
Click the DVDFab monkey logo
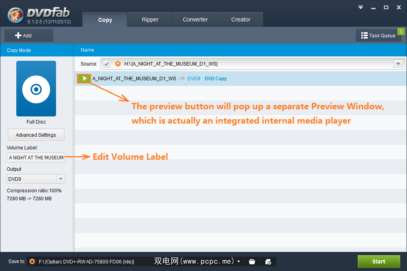16,15
